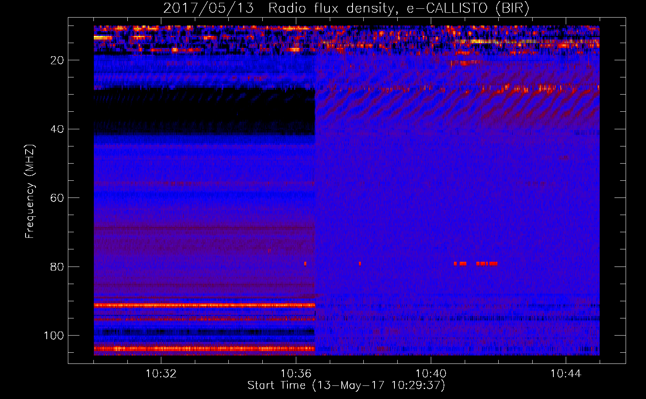The height and width of the screenshot is (399, 646).
Task: Click the '10:36' time tick label
Action: (296, 374)
